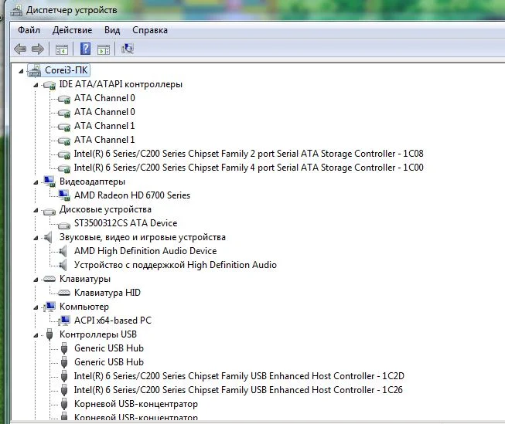The width and height of the screenshot is (505, 424).
Task: Click the show/hide action pane icon
Action: [x=104, y=49]
